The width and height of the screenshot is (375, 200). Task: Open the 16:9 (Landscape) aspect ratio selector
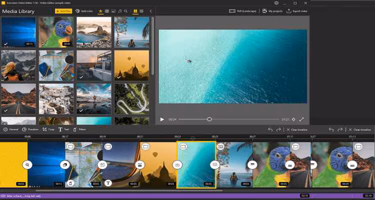click(x=242, y=10)
